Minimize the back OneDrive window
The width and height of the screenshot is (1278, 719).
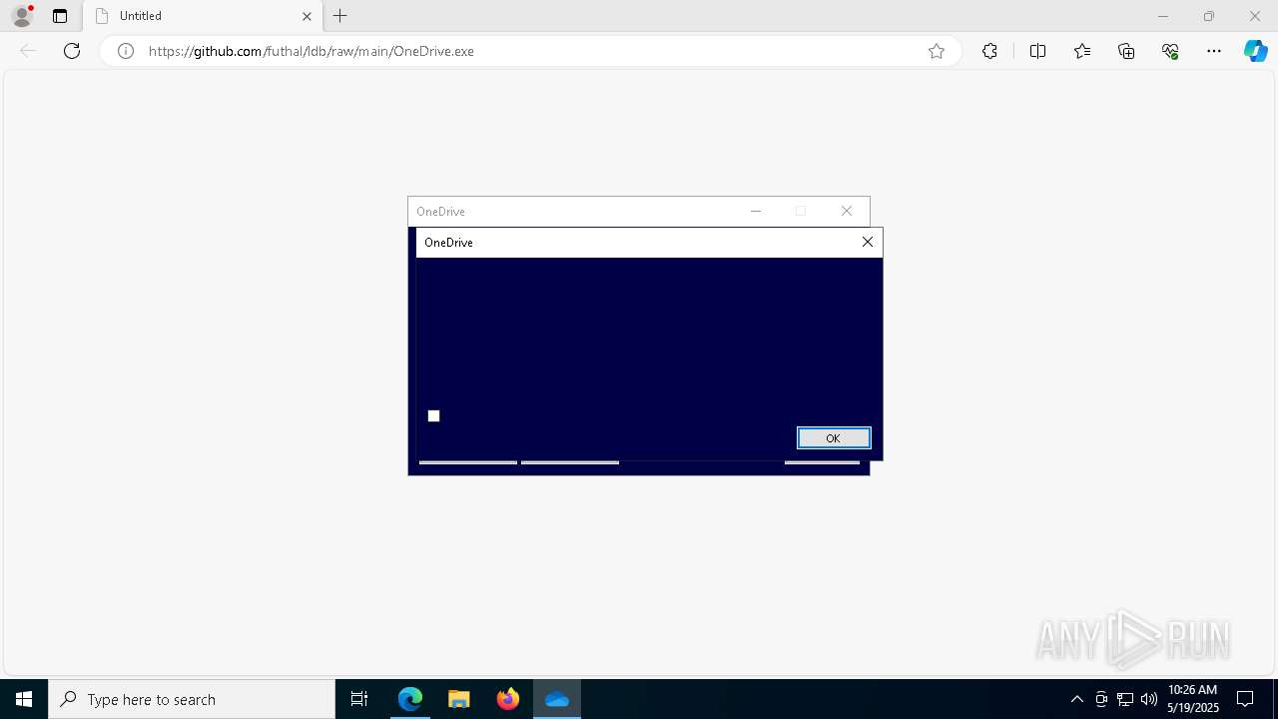click(756, 211)
